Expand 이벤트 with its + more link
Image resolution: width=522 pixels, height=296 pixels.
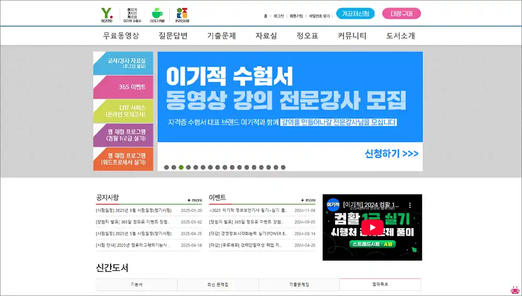308,200
